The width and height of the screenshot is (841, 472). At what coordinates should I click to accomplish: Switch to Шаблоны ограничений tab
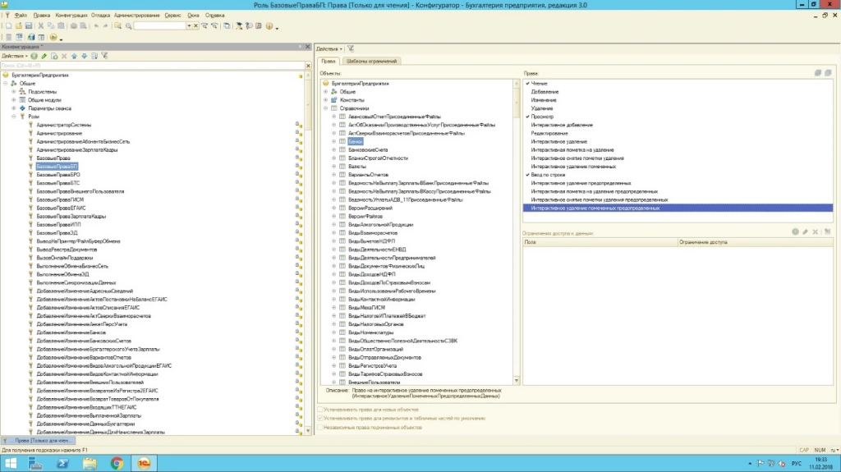point(372,61)
